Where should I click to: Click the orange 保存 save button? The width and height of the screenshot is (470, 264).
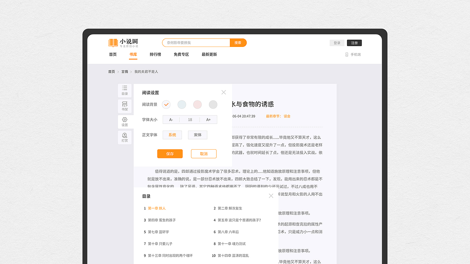tap(170, 154)
